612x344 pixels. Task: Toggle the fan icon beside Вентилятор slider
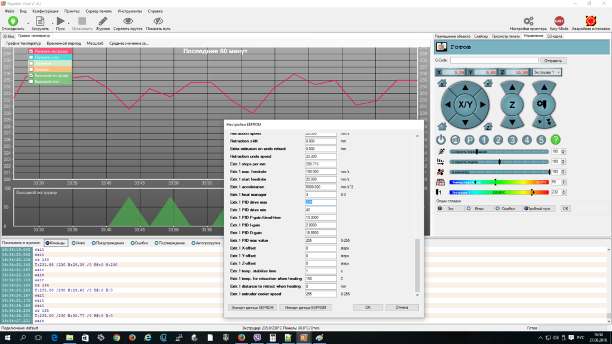[440, 171]
